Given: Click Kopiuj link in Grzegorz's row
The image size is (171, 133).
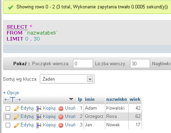Looking at the screenshot, I should pos(49,117).
